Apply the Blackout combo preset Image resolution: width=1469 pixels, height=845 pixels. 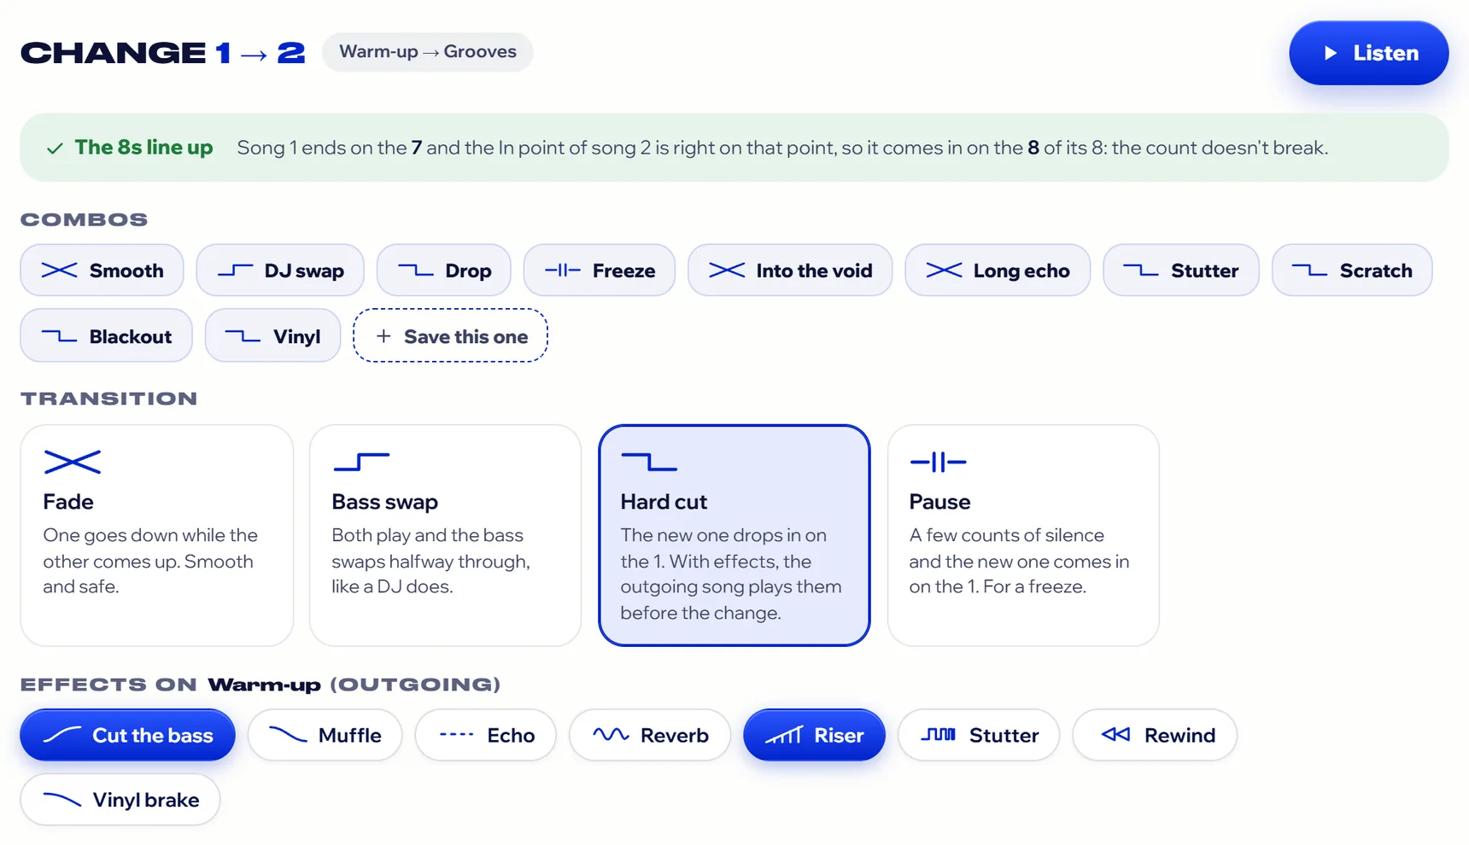(x=107, y=336)
